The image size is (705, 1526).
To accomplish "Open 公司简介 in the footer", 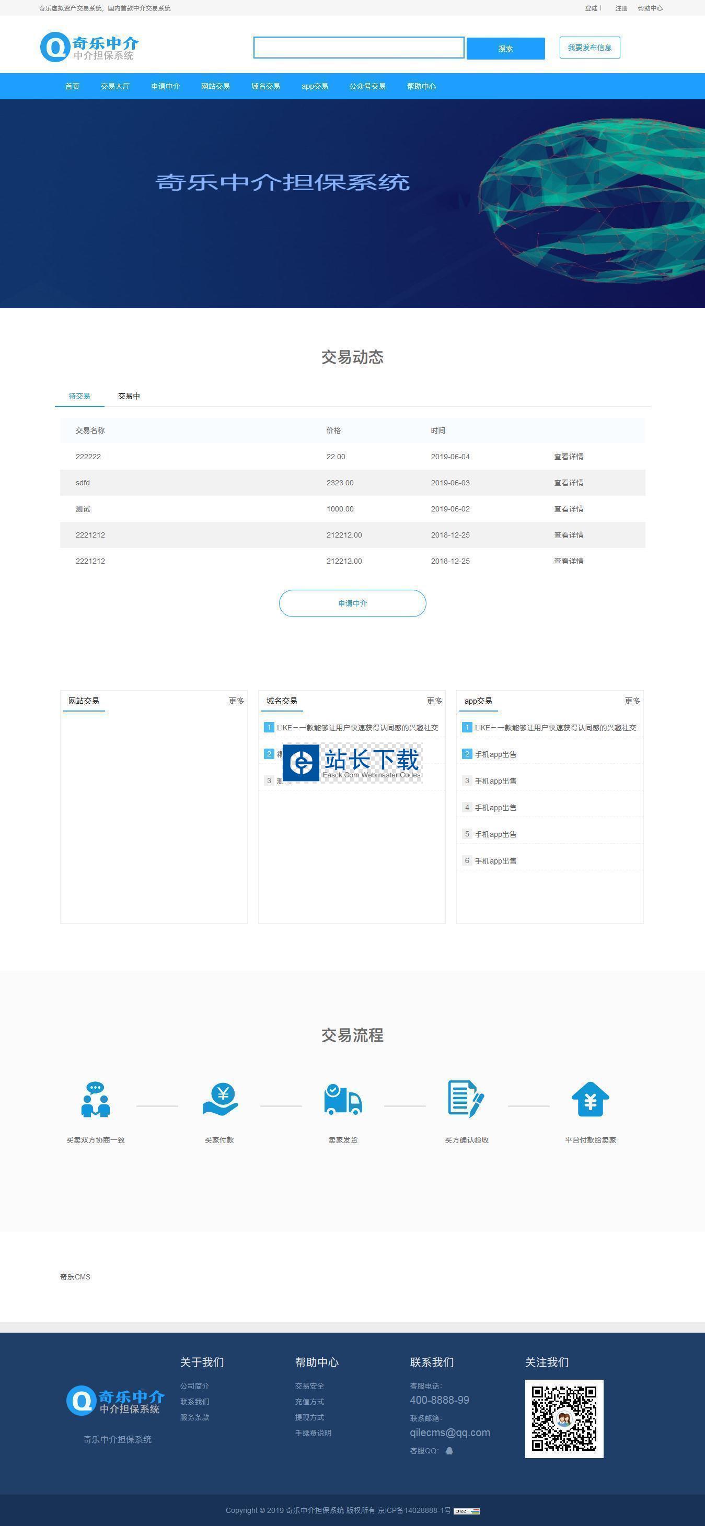I will 194,1386.
